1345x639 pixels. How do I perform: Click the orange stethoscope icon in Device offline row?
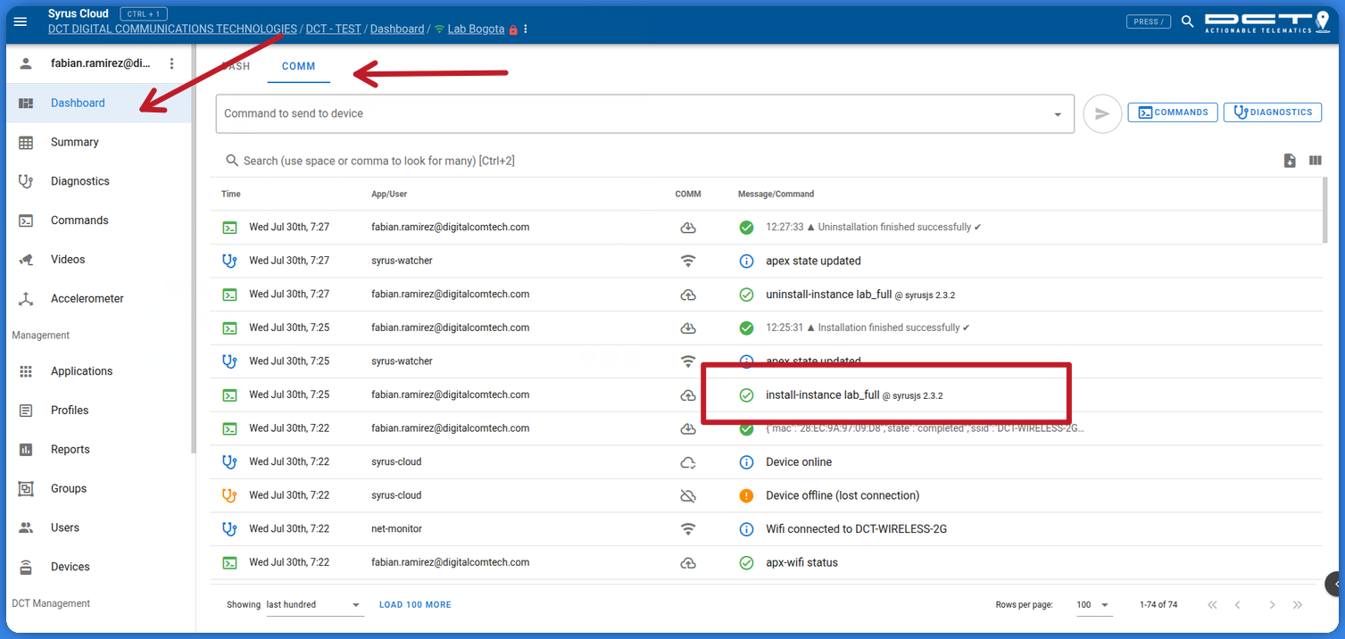point(229,495)
